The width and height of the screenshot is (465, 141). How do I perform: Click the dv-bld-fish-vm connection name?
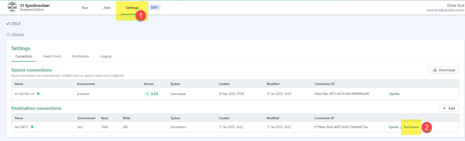pyautogui.click(x=25, y=94)
